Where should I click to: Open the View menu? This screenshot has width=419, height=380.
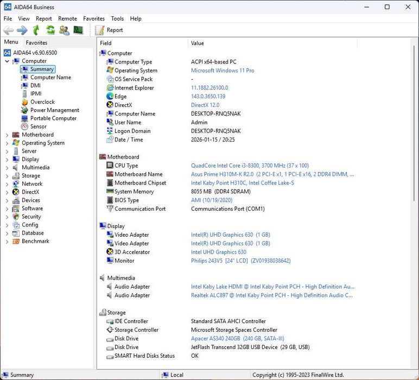click(x=24, y=18)
